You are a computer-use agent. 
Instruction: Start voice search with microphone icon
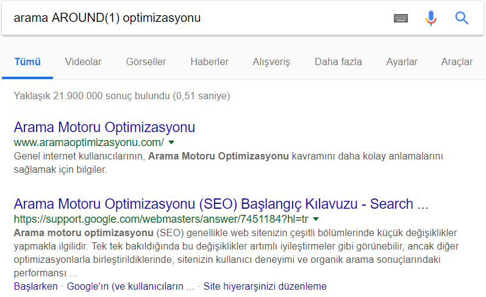(x=431, y=18)
